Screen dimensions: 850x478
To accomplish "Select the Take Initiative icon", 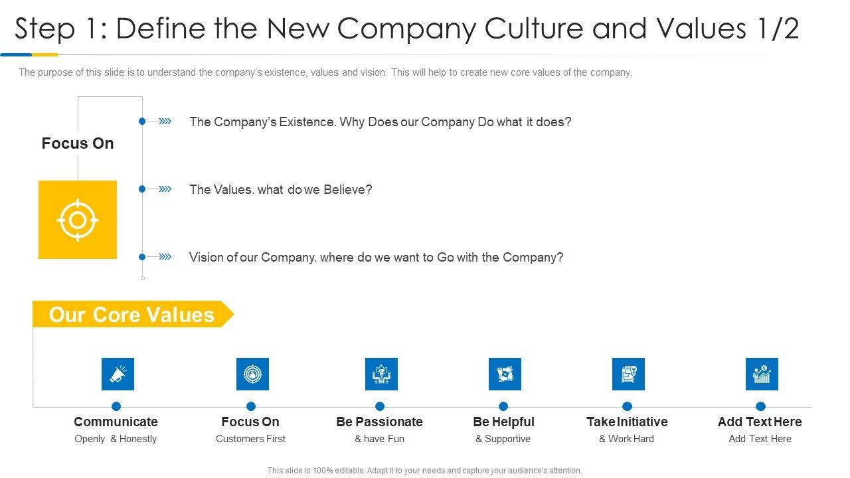I will point(628,374).
